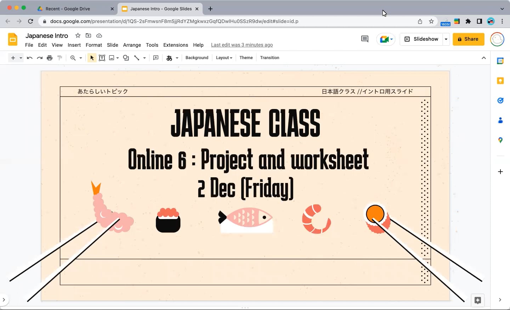Expand the Slideshow options dropdown arrow
The image size is (510, 310).
(x=446, y=39)
